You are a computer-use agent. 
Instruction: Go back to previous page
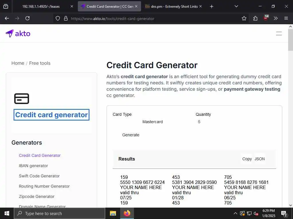click(7, 18)
